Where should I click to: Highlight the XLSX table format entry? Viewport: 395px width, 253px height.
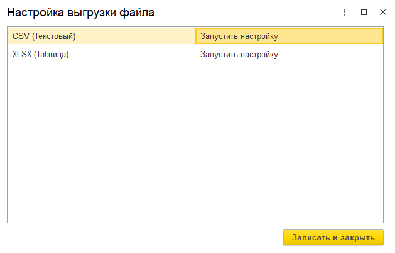(41, 55)
